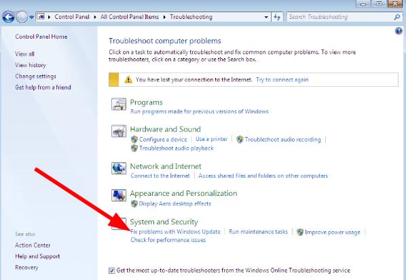Click Check for performance issues

(x=168, y=240)
